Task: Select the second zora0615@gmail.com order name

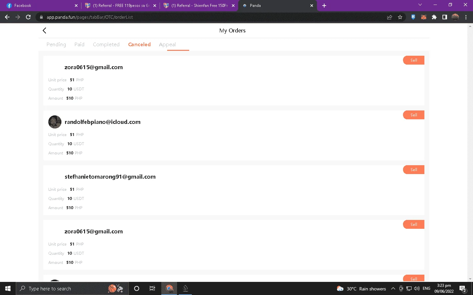Action: click(94, 231)
